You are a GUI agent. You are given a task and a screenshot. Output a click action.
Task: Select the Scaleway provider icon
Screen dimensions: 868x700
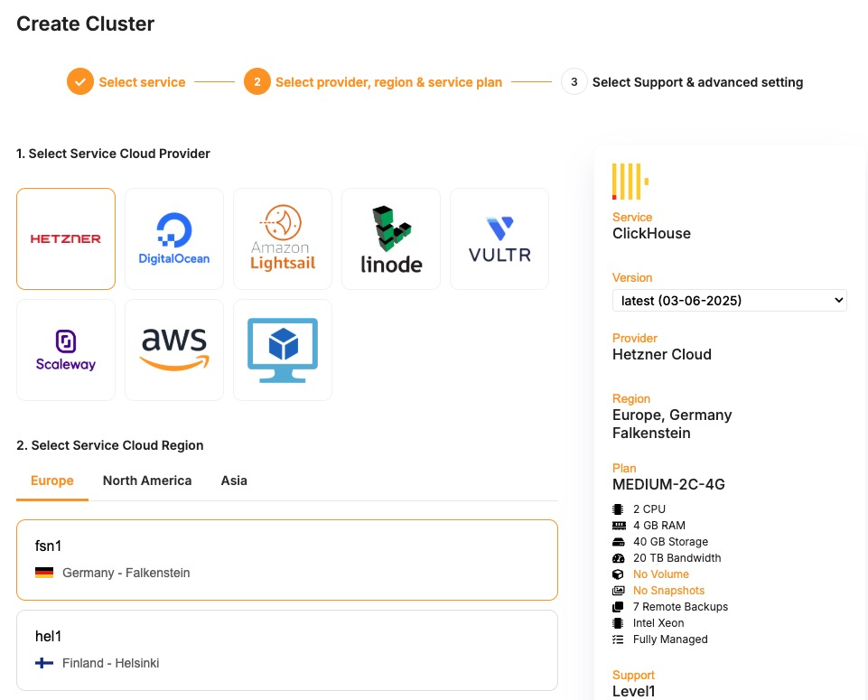[x=66, y=350]
